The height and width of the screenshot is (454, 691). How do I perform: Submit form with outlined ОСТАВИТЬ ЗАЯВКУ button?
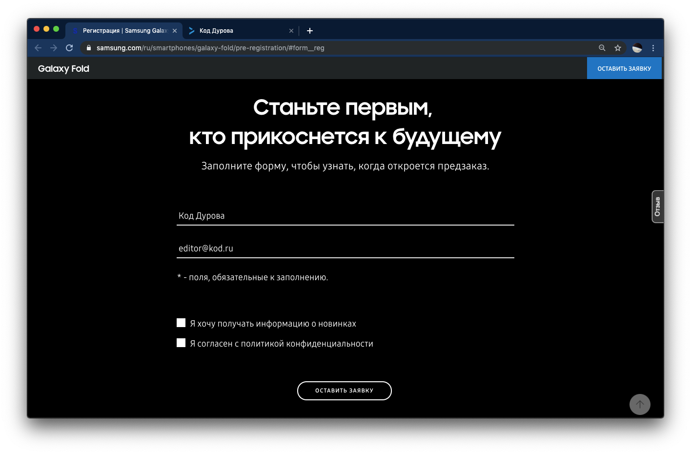(345, 391)
